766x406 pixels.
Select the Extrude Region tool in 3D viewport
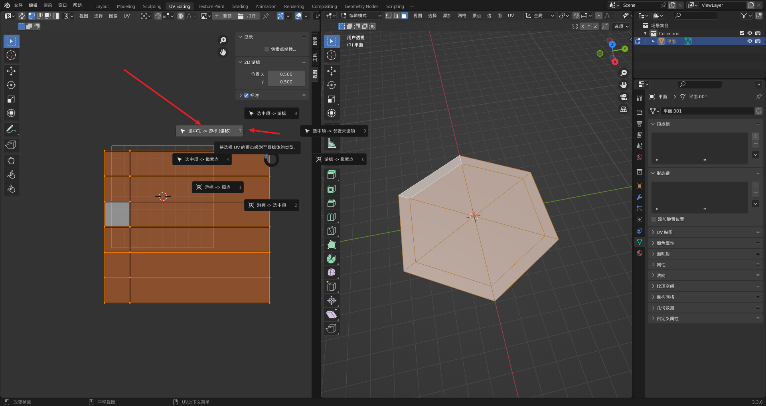click(x=331, y=174)
